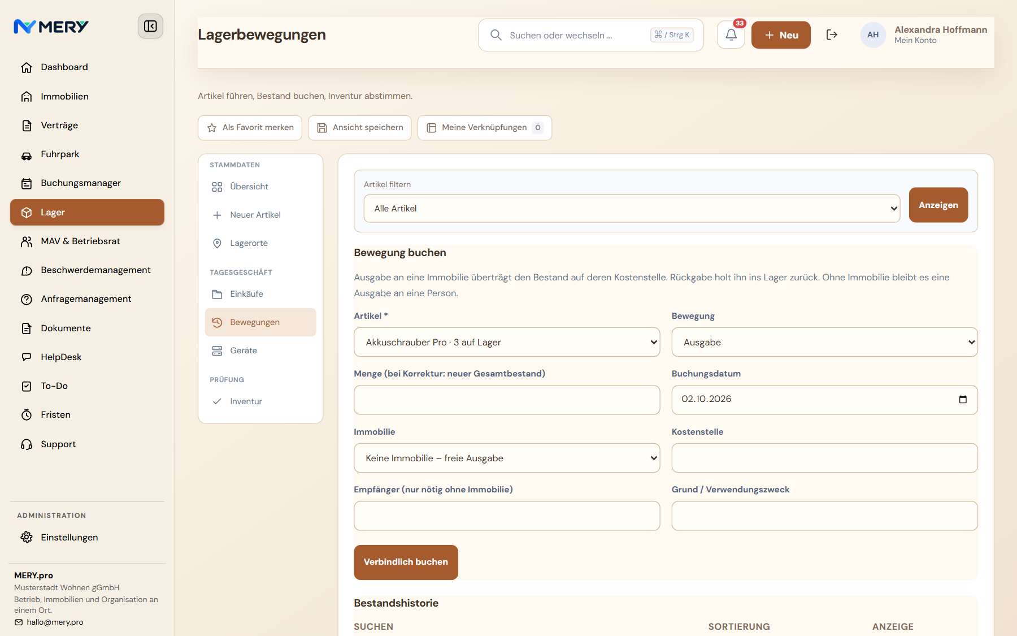Screen dimensions: 1017x636
Task: Focus the Empfänger input field
Action: tap(507, 516)
